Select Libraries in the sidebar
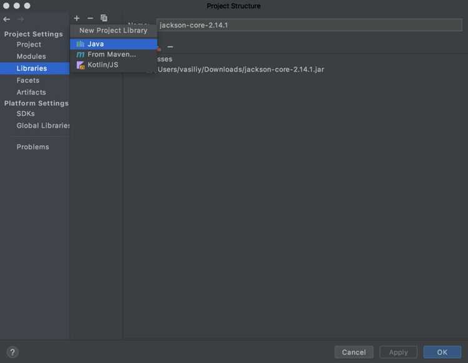 34,68
